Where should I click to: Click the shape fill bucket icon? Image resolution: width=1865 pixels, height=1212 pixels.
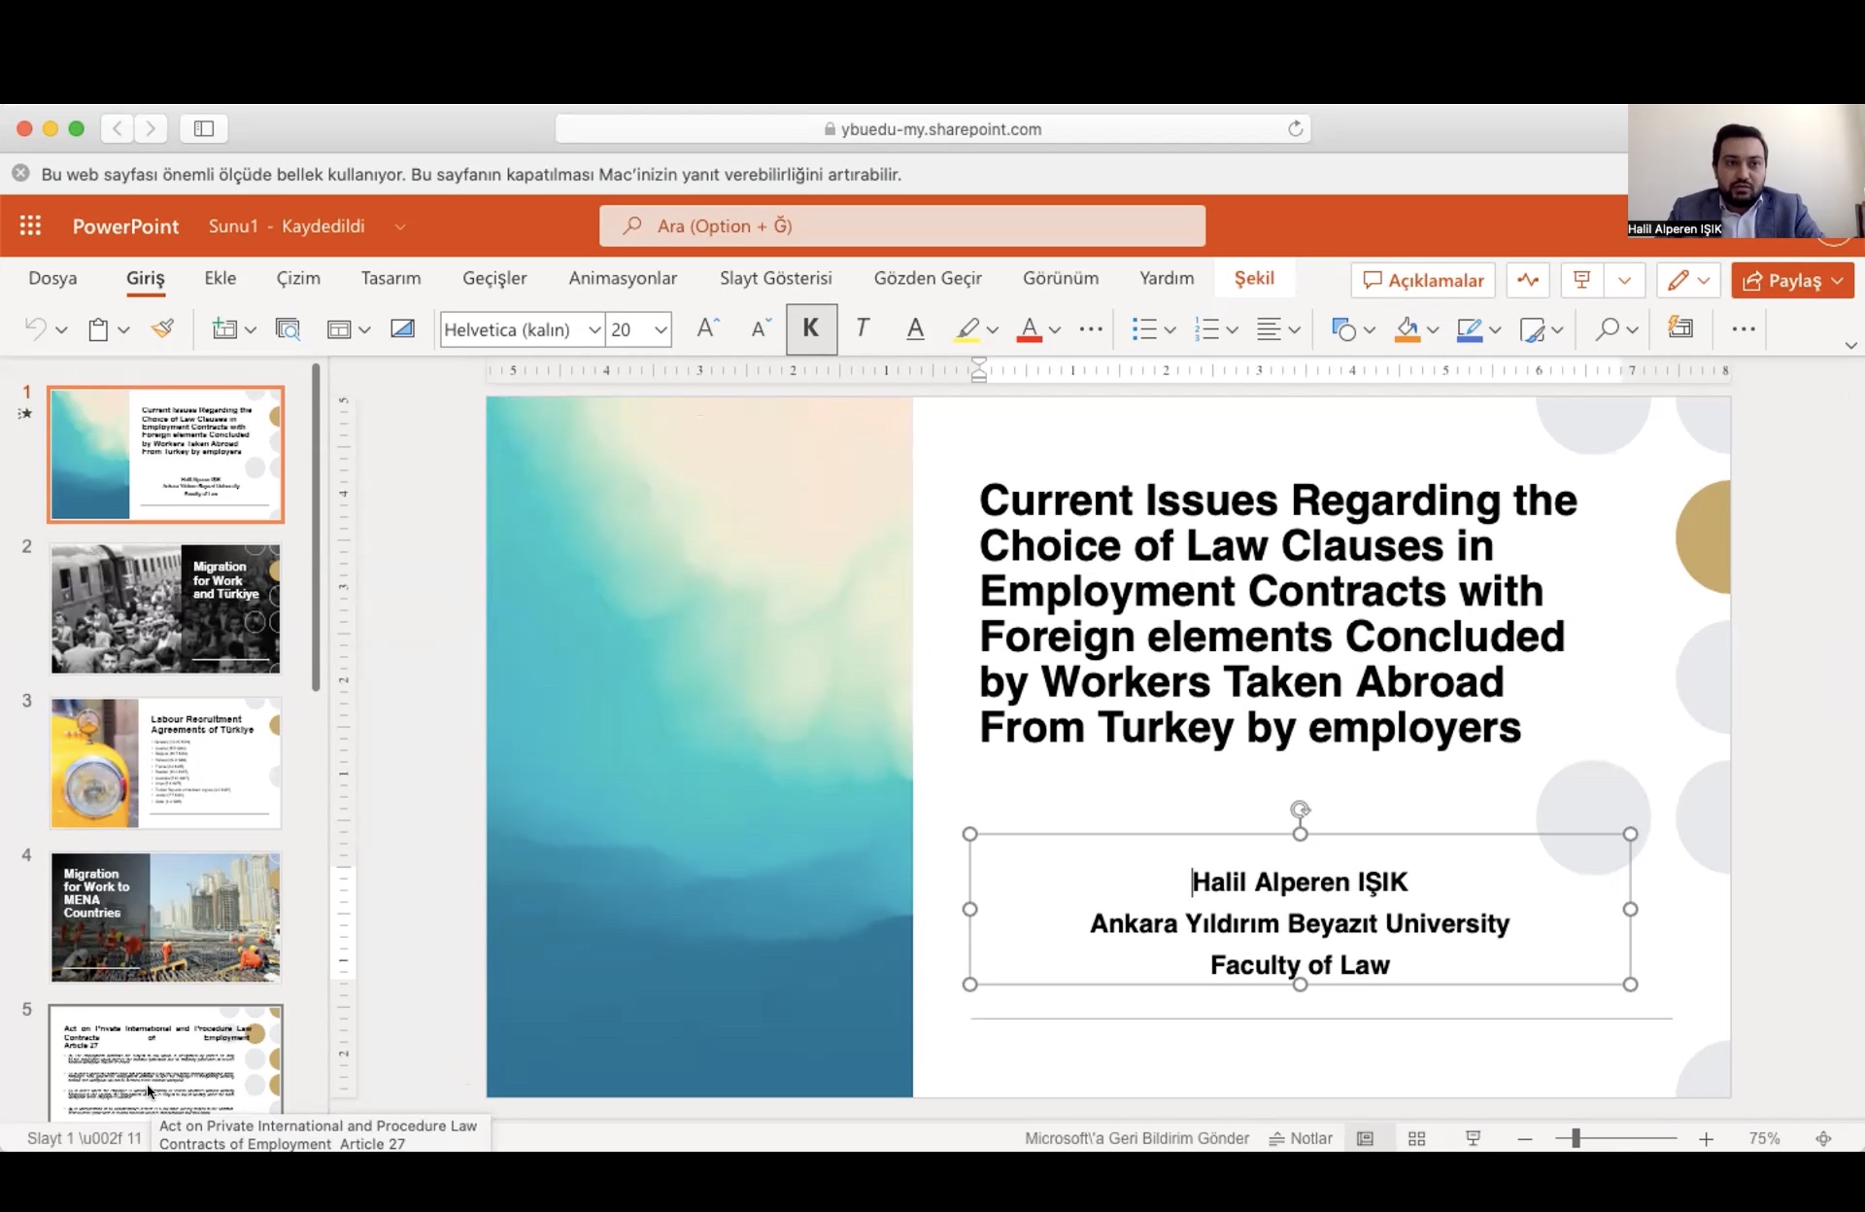tap(1408, 329)
